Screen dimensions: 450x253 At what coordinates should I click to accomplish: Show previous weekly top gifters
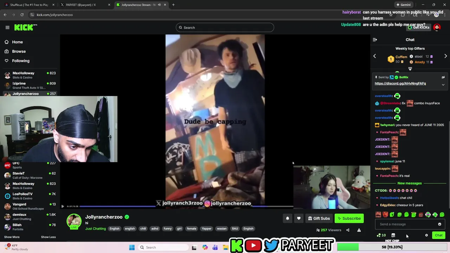point(374,56)
